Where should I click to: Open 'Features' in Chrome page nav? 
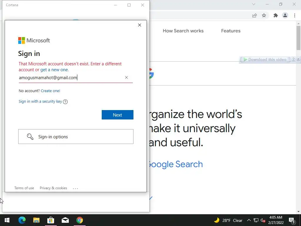tap(231, 31)
